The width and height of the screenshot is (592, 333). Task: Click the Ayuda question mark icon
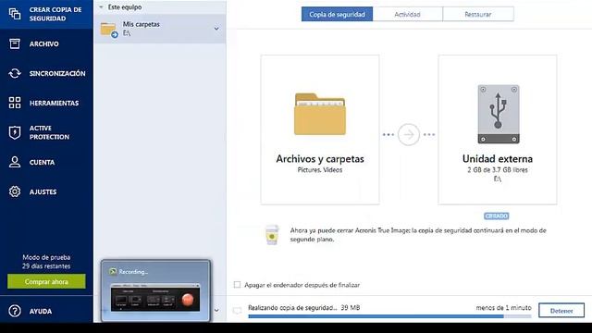pyautogui.click(x=15, y=311)
